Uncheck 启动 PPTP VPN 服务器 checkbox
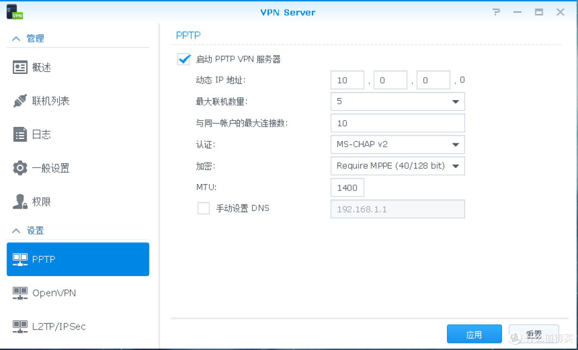The width and height of the screenshot is (578, 350). pyautogui.click(x=184, y=59)
